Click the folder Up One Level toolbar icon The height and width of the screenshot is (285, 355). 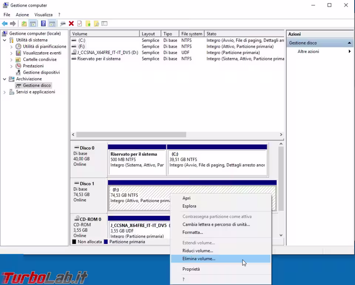[24, 24]
